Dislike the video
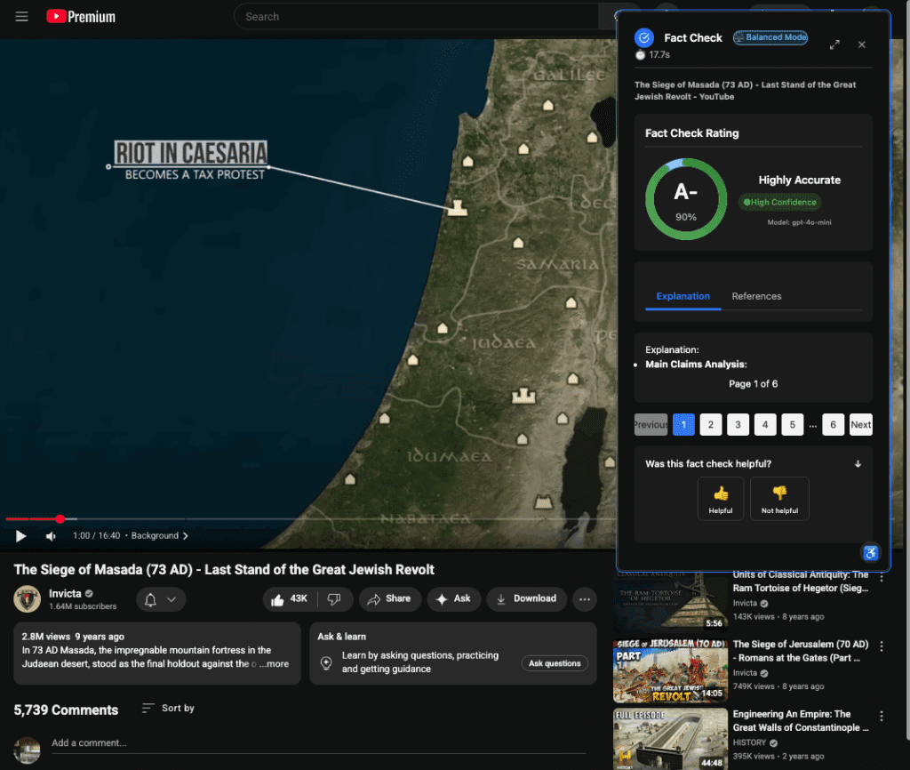This screenshot has height=770, width=910. 334,599
